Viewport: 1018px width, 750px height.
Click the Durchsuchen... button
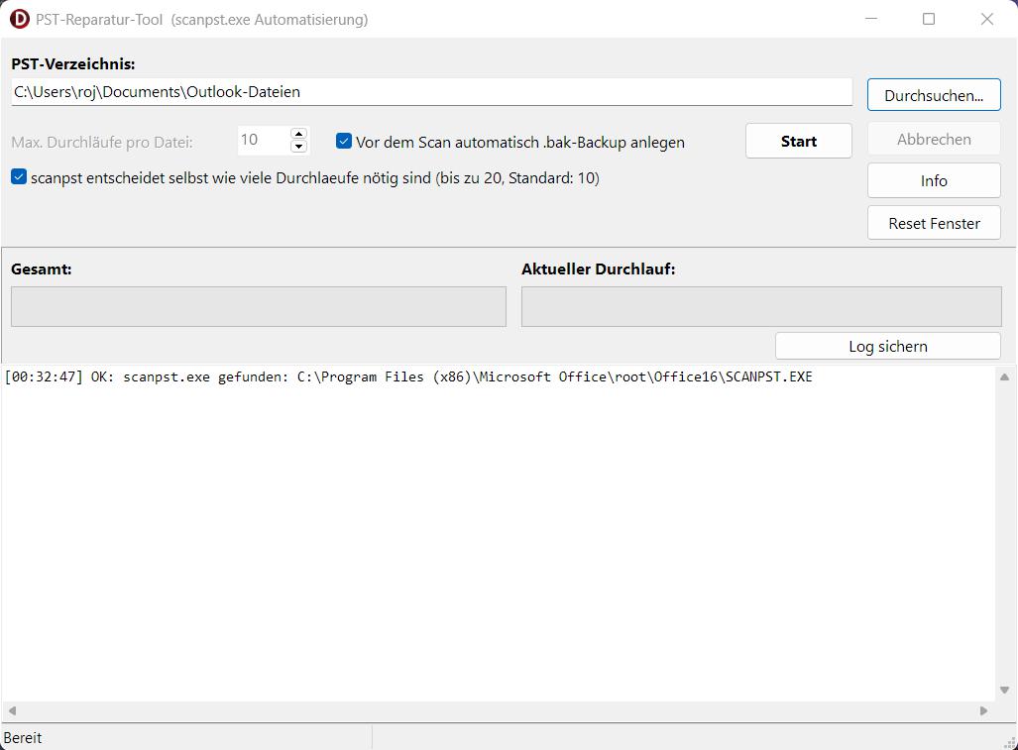[x=933, y=96]
